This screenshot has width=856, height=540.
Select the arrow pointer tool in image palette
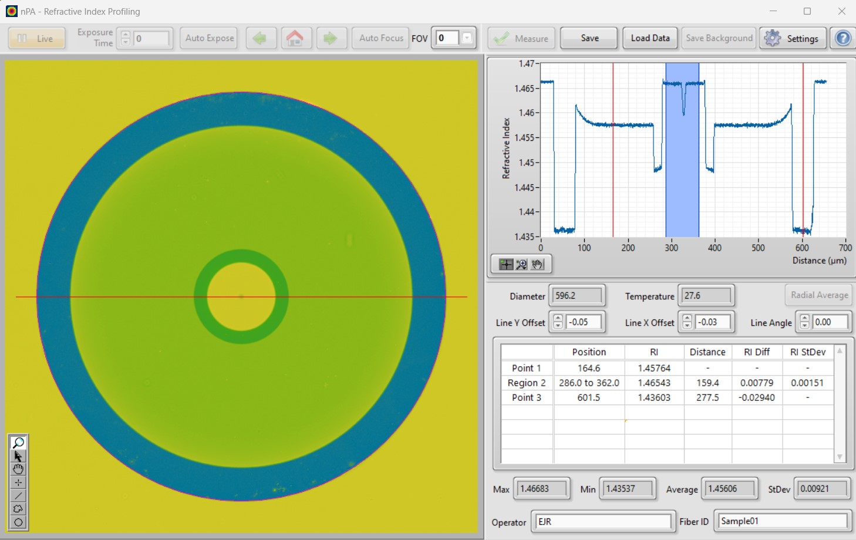click(x=18, y=456)
